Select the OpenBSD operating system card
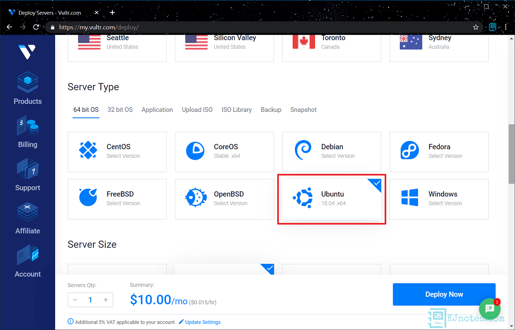This screenshot has height=330, width=515. (225, 199)
